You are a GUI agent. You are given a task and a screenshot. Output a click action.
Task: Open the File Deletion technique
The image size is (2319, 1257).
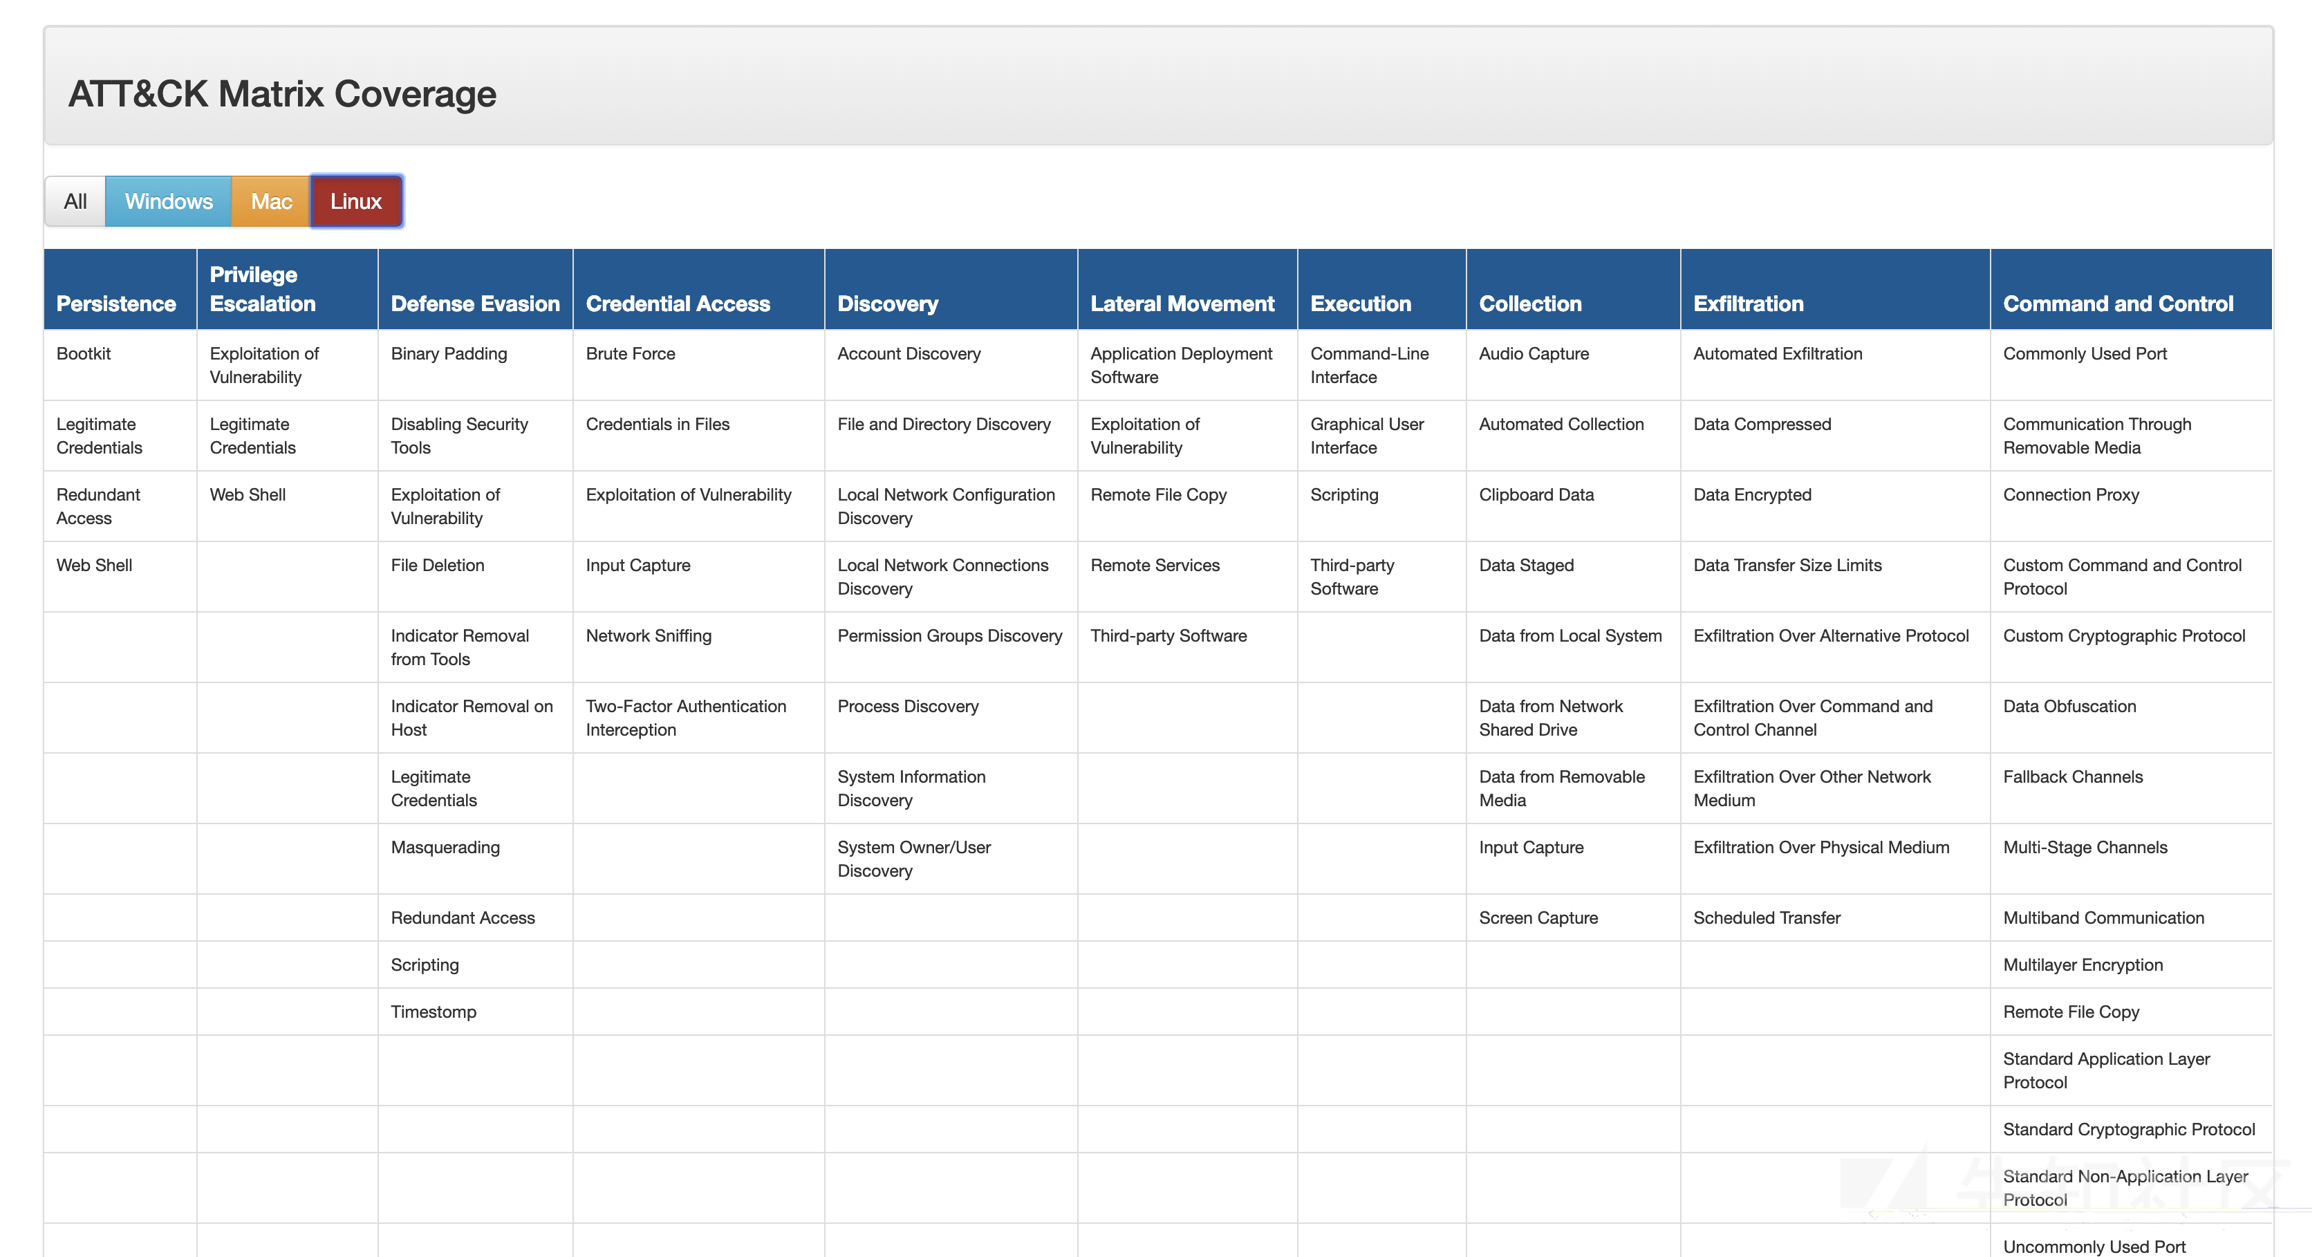click(x=438, y=566)
